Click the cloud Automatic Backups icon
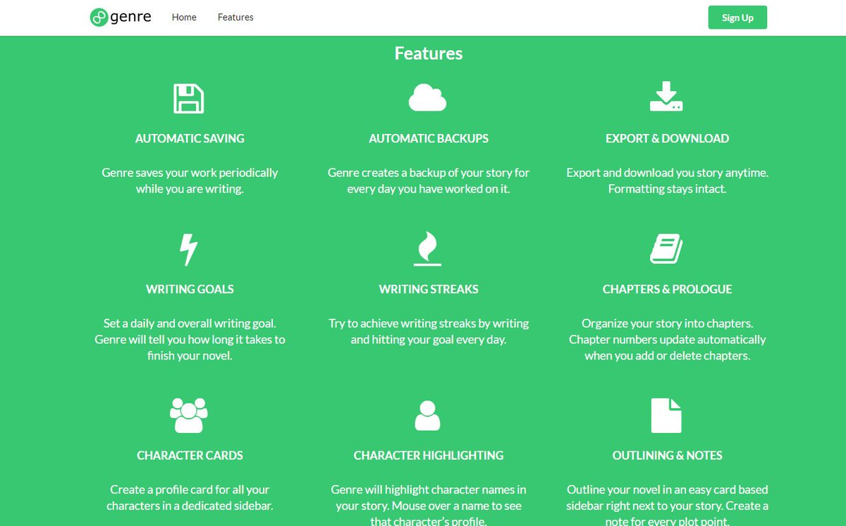 pyautogui.click(x=428, y=98)
